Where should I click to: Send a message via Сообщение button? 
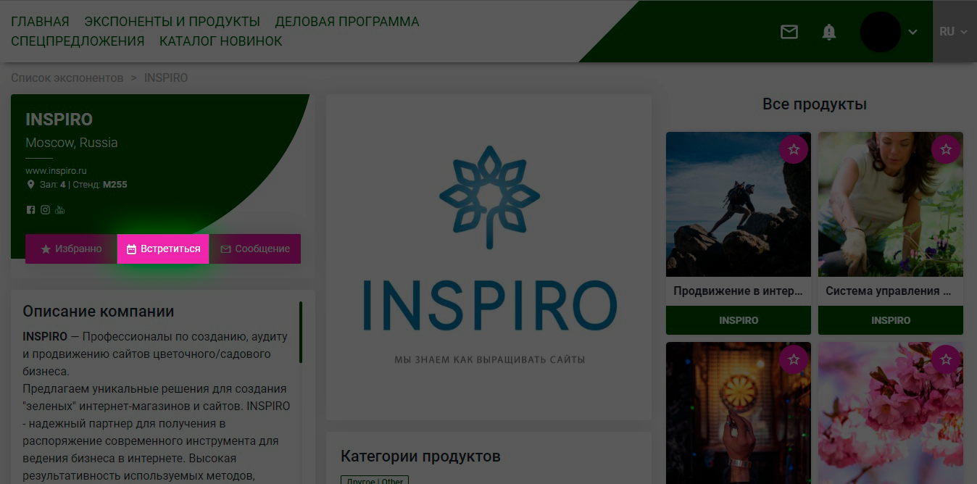255,249
